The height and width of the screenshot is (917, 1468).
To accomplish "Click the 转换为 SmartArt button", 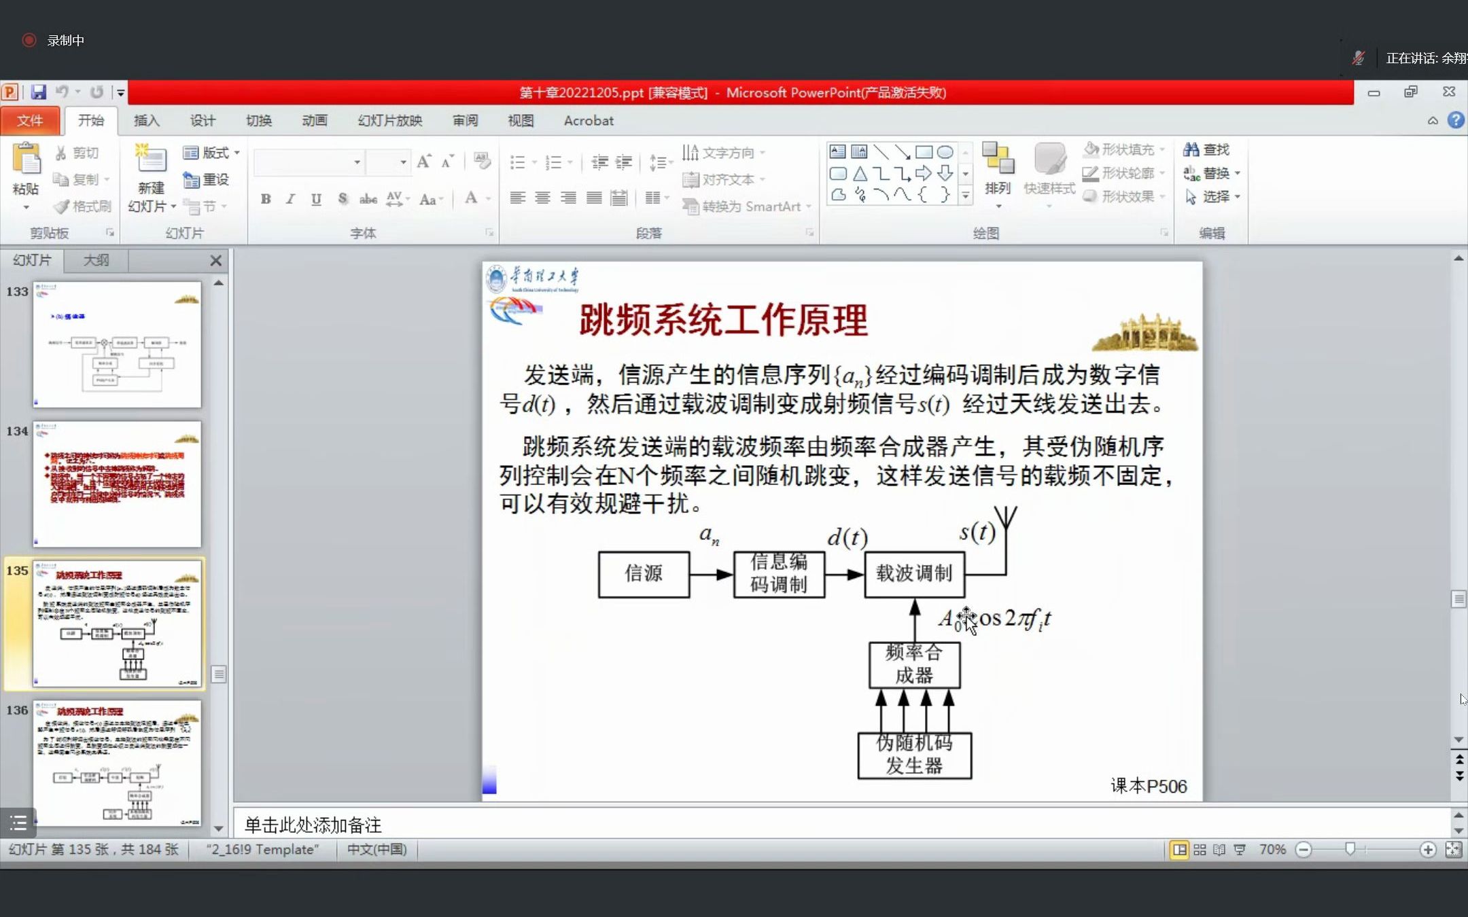I will [745, 206].
